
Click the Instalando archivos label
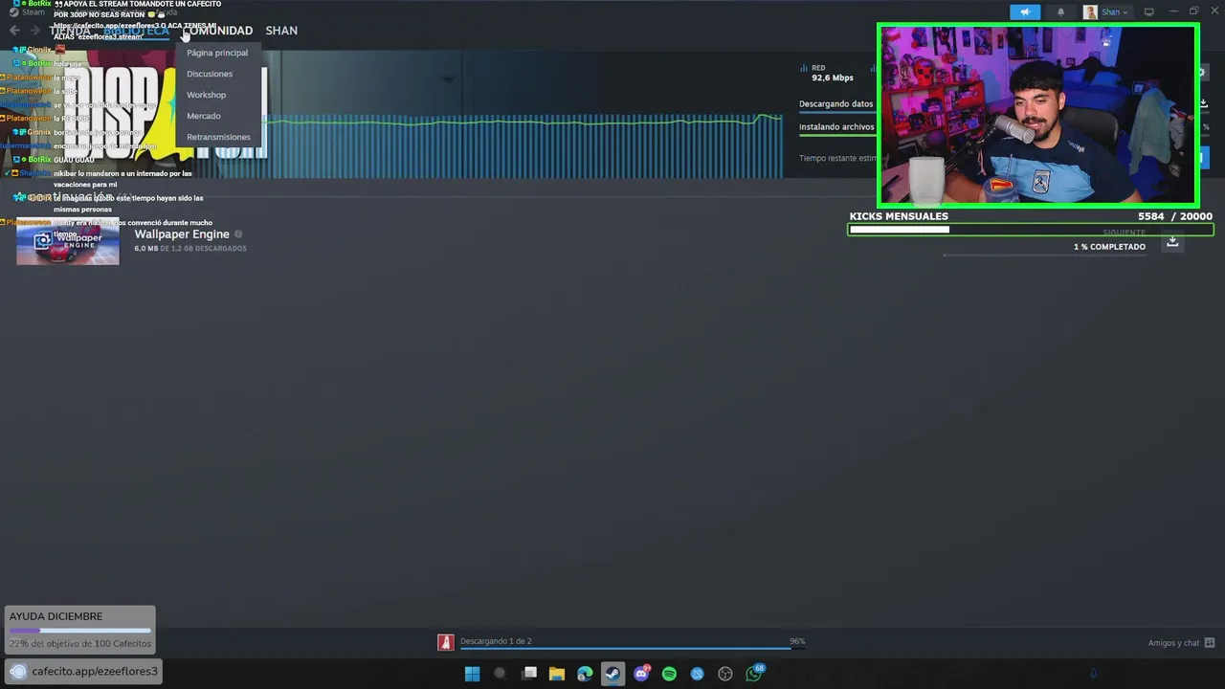pos(837,127)
